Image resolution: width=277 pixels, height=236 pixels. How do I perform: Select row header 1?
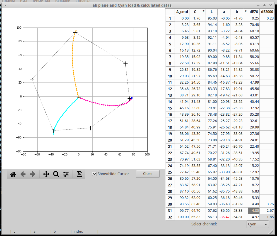170,18
